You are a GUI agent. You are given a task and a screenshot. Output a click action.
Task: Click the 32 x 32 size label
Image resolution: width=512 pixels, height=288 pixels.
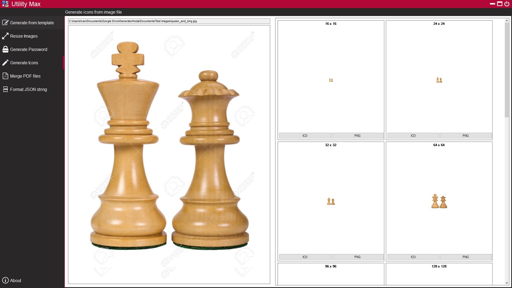point(330,145)
